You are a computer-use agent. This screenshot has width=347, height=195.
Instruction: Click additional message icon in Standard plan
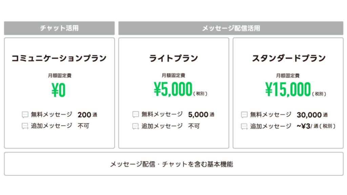(244, 126)
